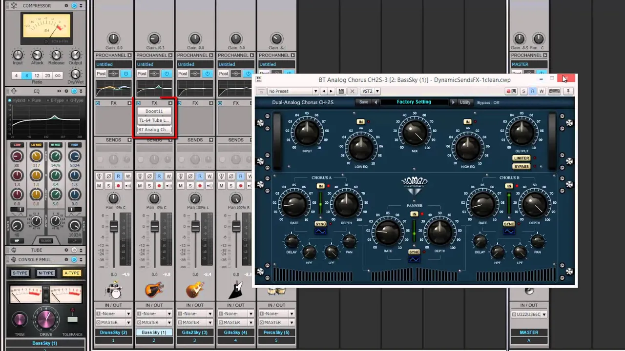The width and height of the screenshot is (625, 351).
Task: Toggle the Compressor module power button
Action: 74,6
